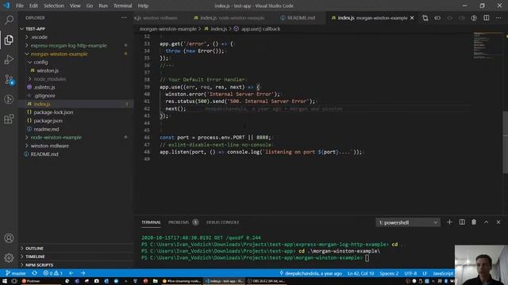Change end of line sequence LF

coord(425,273)
